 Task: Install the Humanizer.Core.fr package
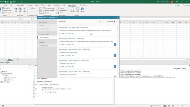coord(115,67)
